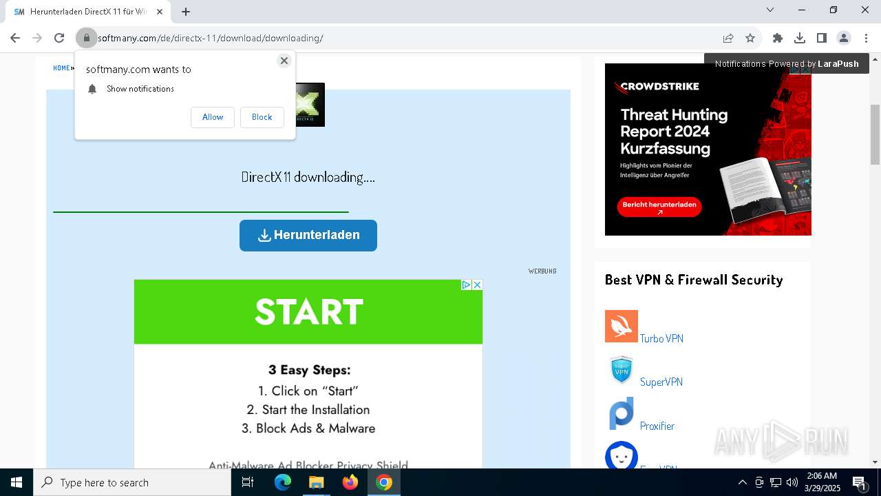Click the green START ad banner
The height and width of the screenshot is (496, 881).
(x=308, y=312)
